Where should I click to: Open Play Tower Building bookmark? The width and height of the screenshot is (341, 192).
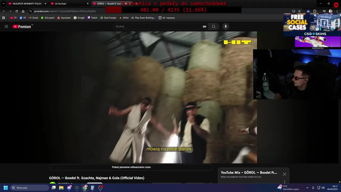click(143, 18)
